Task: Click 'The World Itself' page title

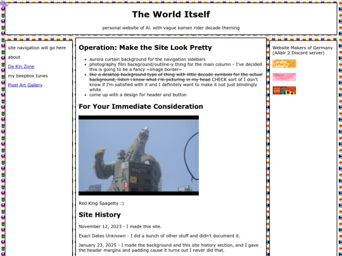Action: [171, 15]
